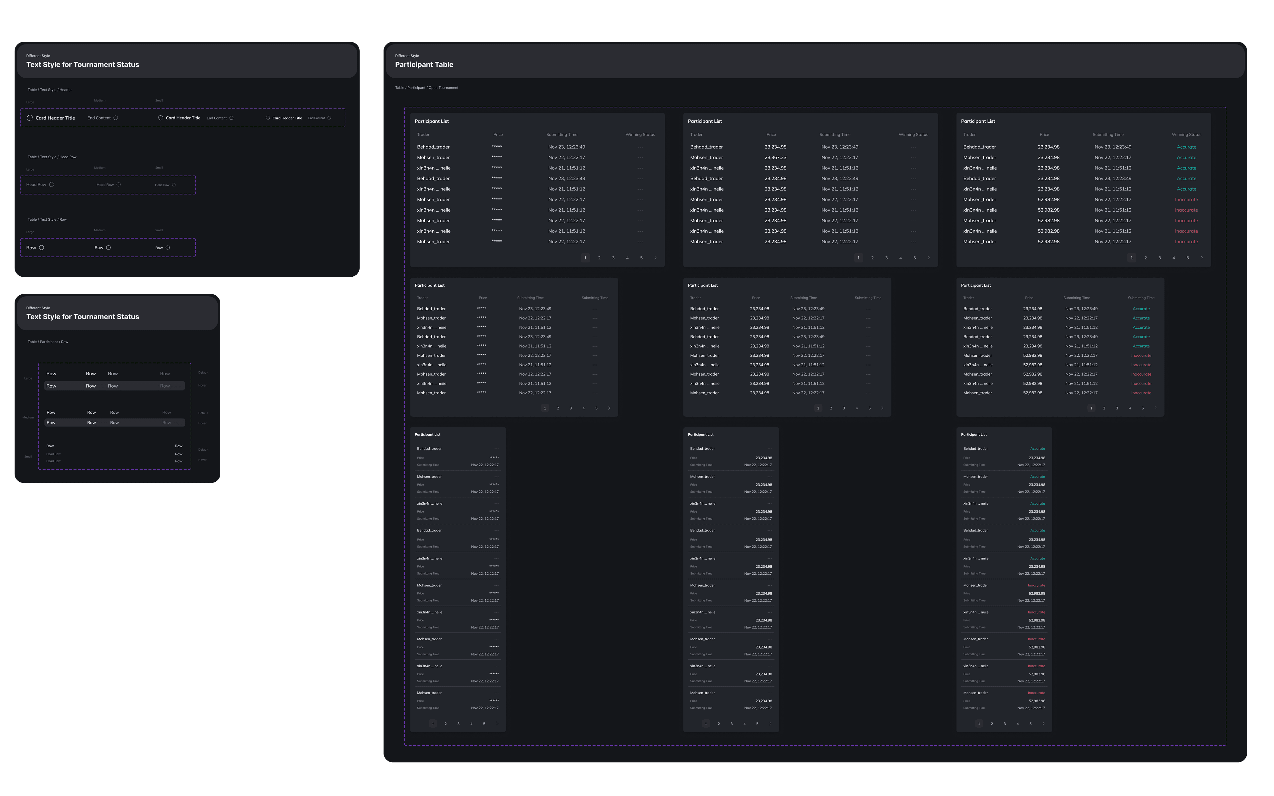Select large Row icon under Text Style / Row
The width and height of the screenshot is (1274, 796).
pyautogui.click(x=41, y=248)
